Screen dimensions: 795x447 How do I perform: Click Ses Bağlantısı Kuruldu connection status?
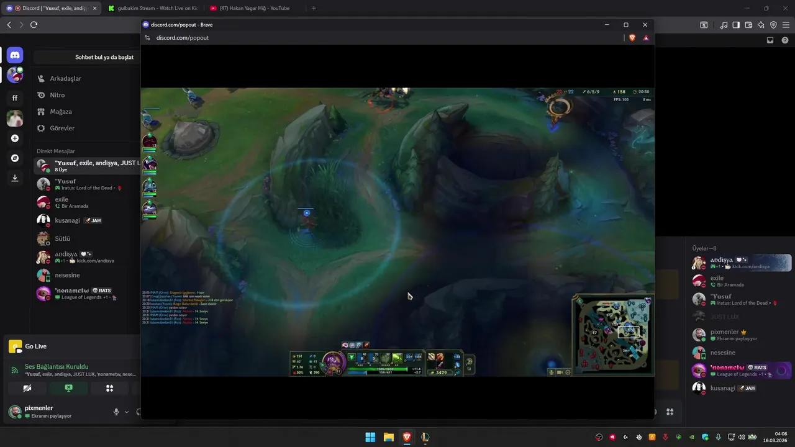pyautogui.click(x=57, y=366)
